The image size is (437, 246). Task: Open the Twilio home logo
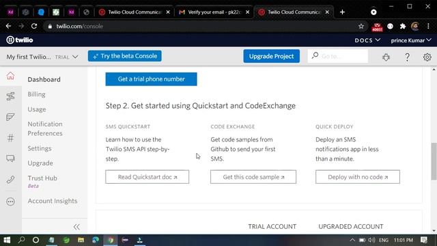coord(20,40)
